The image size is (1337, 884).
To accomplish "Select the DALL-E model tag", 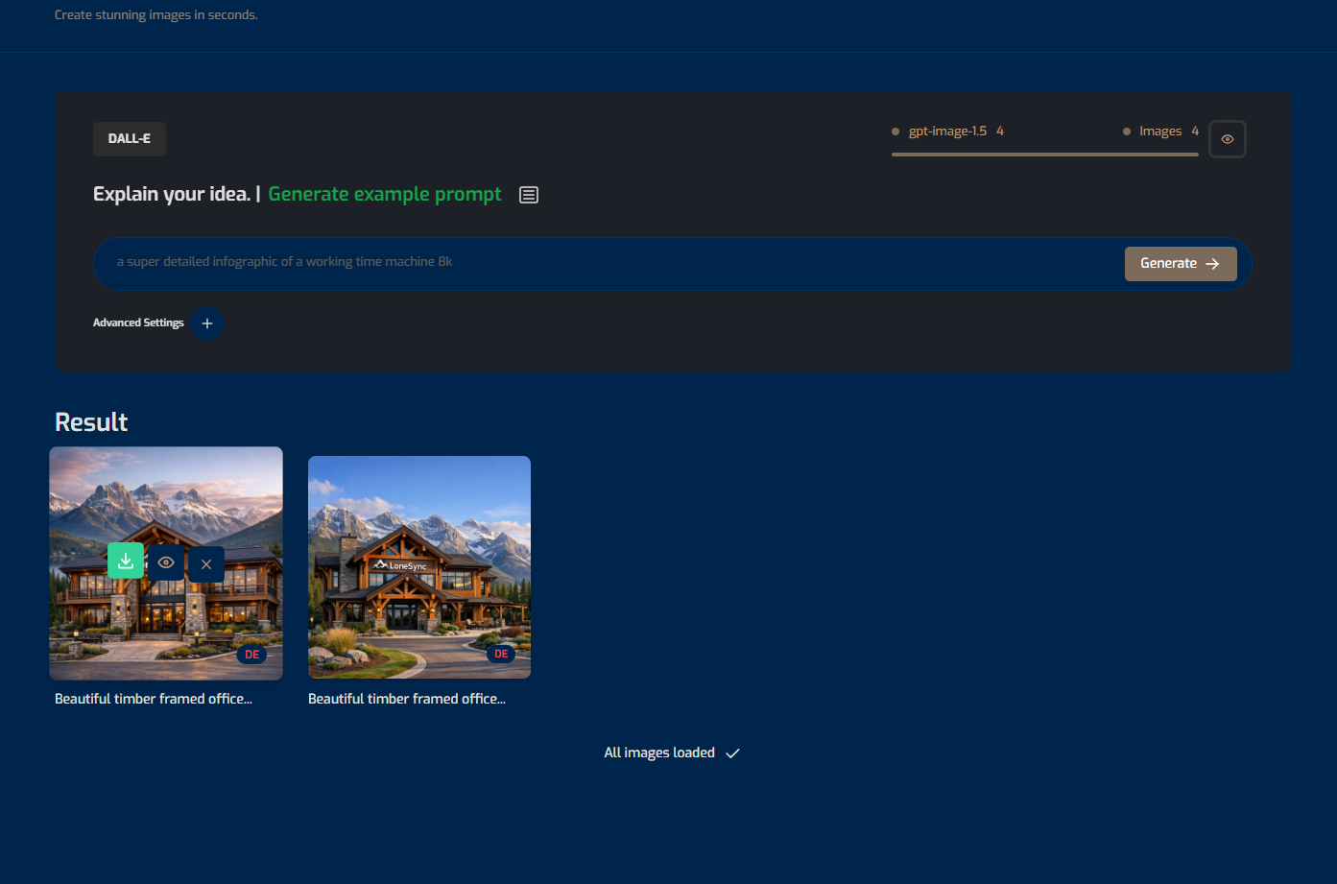I will (130, 139).
